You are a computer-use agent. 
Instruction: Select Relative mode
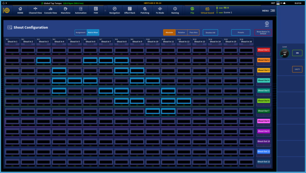coord(181,33)
